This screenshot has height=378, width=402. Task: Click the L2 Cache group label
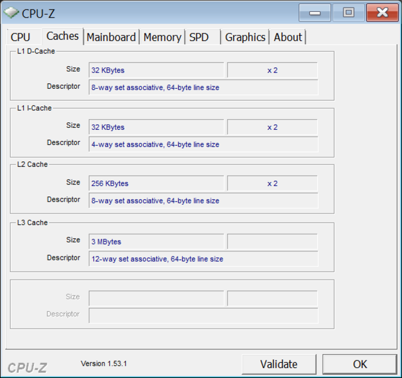[x=32, y=164]
